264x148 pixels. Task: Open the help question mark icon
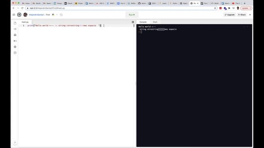15,143
